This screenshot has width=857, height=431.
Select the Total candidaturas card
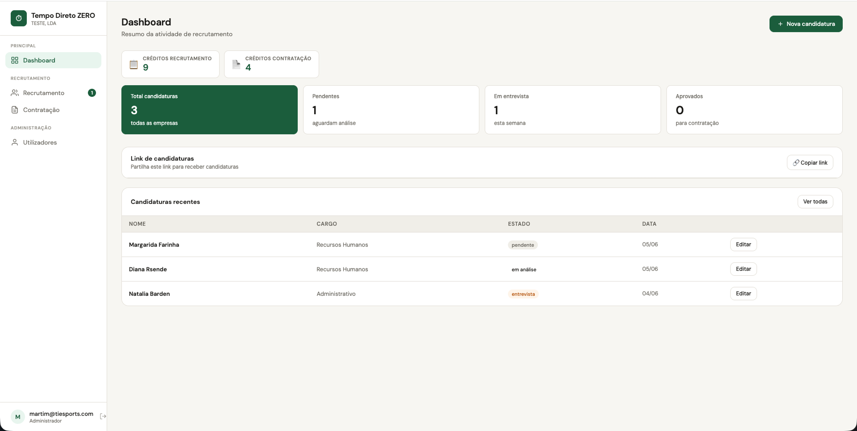point(209,110)
